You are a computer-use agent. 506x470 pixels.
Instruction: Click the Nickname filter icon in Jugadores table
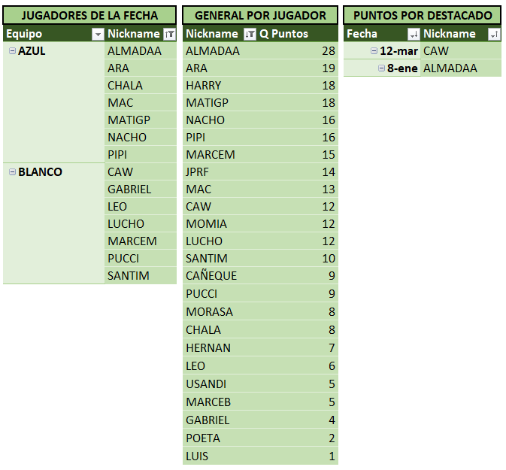pyautogui.click(x=169, y=34)
